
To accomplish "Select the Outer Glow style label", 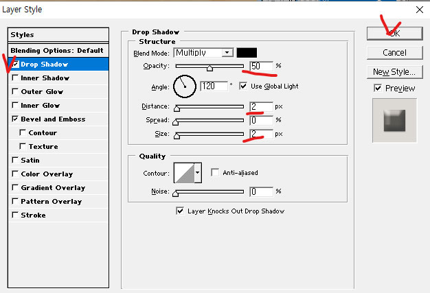I will click(42, 92).
